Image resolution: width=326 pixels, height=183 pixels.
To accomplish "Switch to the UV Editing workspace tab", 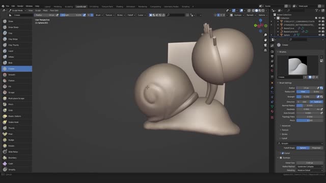I will tap(94, 7).
